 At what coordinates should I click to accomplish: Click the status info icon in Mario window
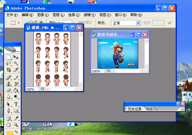point(108,71)
